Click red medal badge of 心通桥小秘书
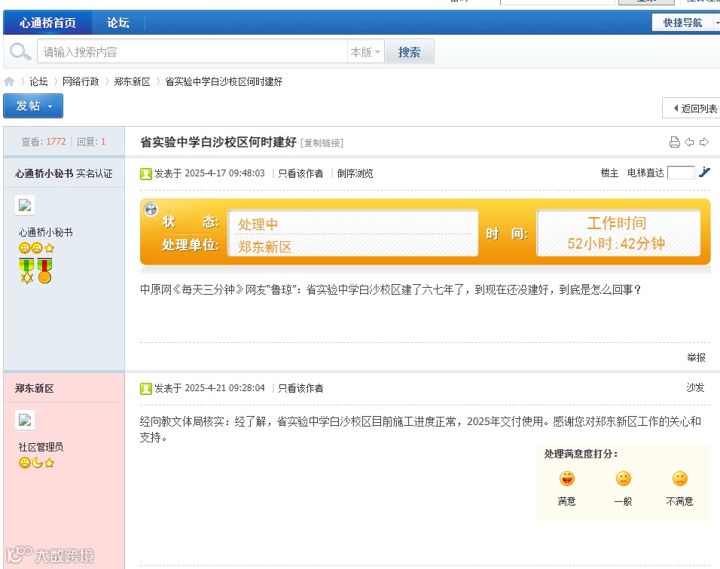Viewport: 720px width, 569px height. click(x=44, y=271)
